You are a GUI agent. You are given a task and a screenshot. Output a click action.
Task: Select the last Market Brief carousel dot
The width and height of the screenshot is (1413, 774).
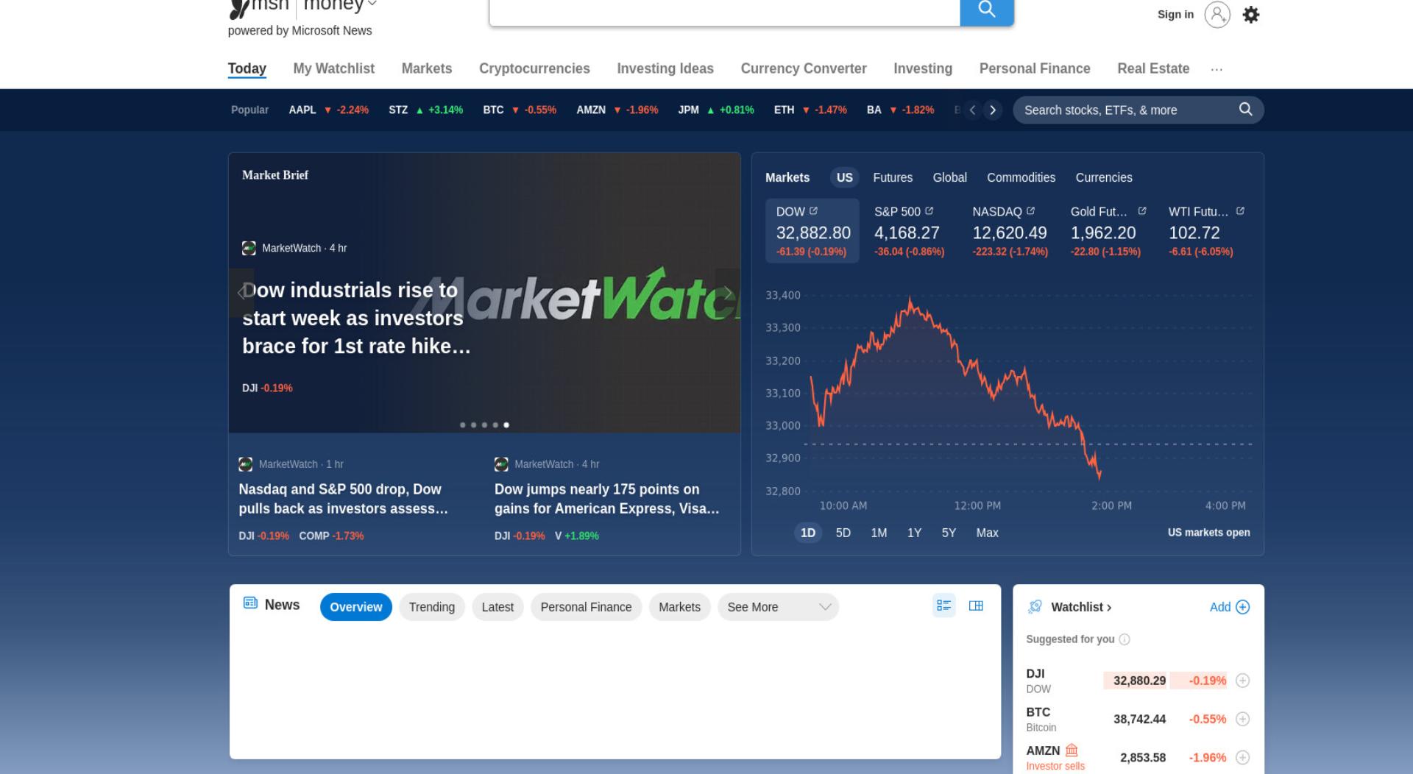click(x=506, y=425)
